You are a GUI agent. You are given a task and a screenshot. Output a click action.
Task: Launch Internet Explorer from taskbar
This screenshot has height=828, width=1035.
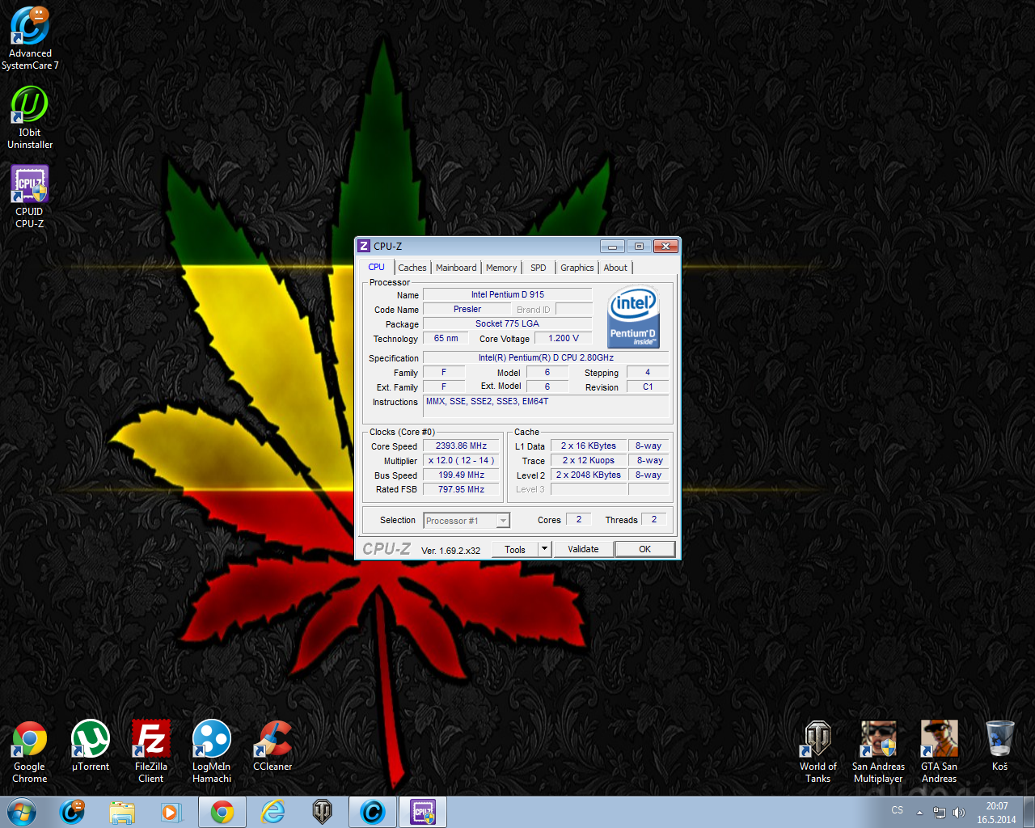272,812
